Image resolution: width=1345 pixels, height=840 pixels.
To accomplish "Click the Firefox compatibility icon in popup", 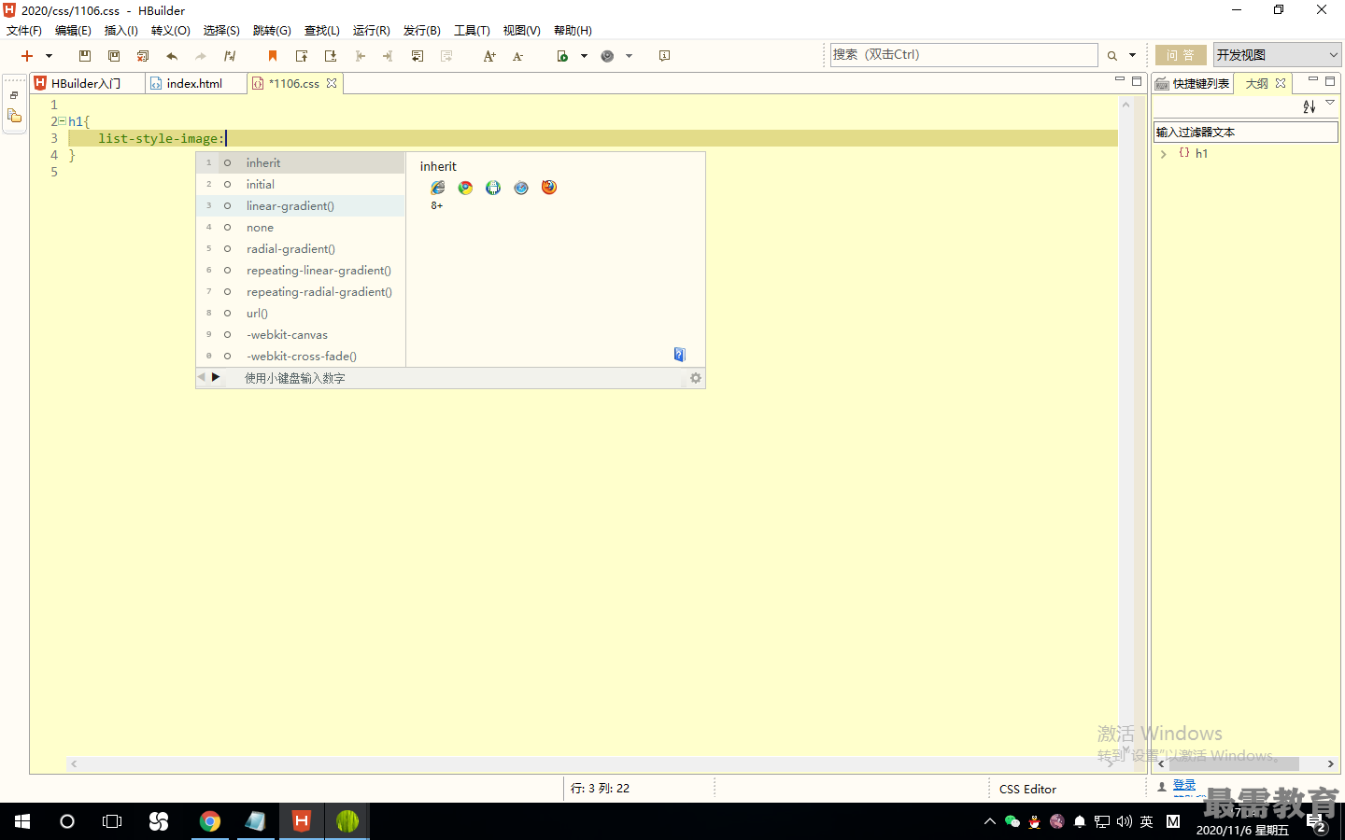I will [549, 188].
